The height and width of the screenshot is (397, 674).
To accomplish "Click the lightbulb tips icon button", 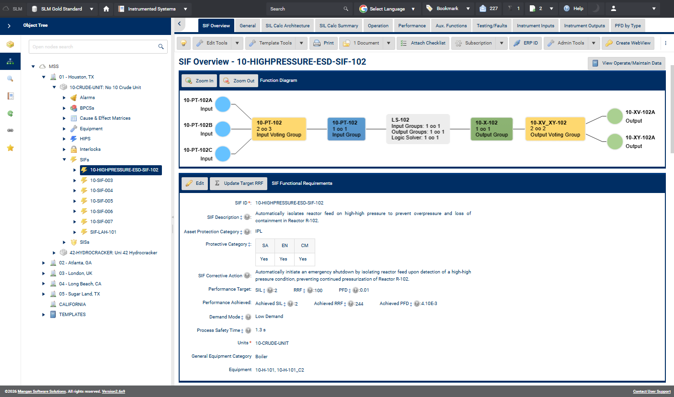I will [183, 43].
